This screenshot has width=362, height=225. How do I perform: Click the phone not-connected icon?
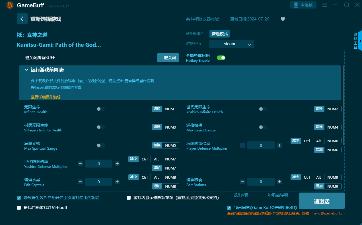click(296, 5)
